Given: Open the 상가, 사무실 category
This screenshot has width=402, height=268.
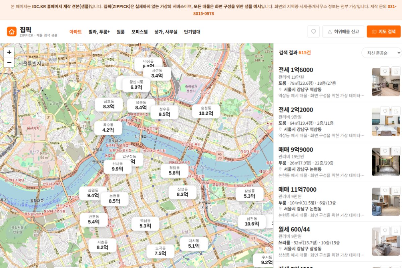Looking at the screenshot, I should click(166, 32).
